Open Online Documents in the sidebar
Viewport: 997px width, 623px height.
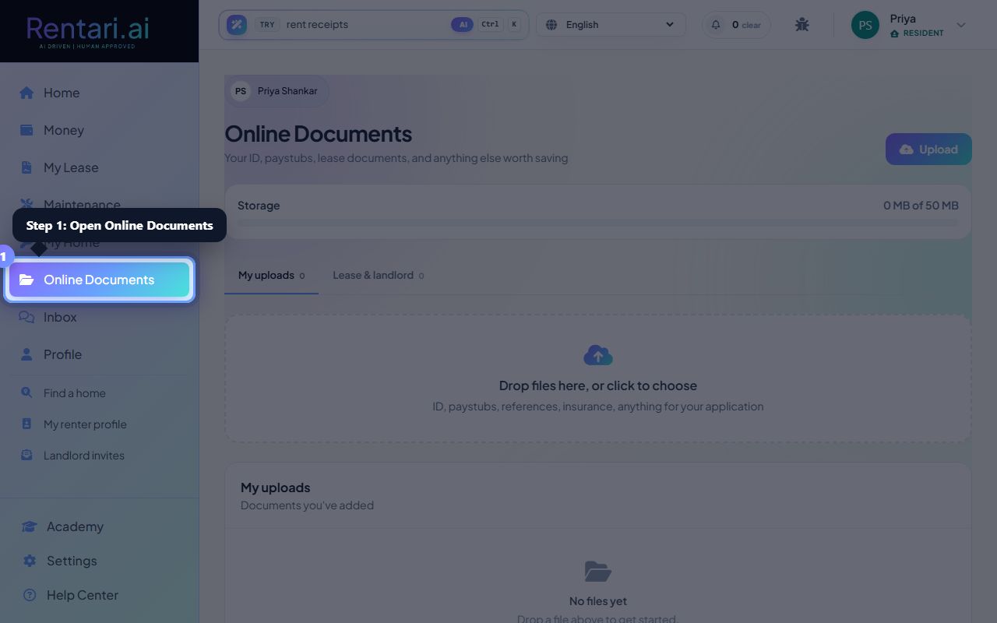99,280
